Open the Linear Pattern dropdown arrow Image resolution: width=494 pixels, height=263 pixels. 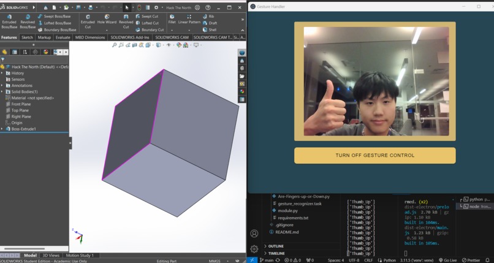pos(189,30)
